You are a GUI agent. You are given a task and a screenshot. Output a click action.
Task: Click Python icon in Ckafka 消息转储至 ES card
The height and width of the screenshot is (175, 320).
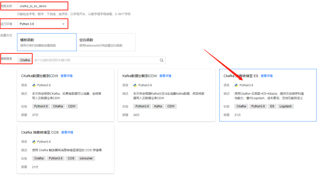[x=236, y=85]
